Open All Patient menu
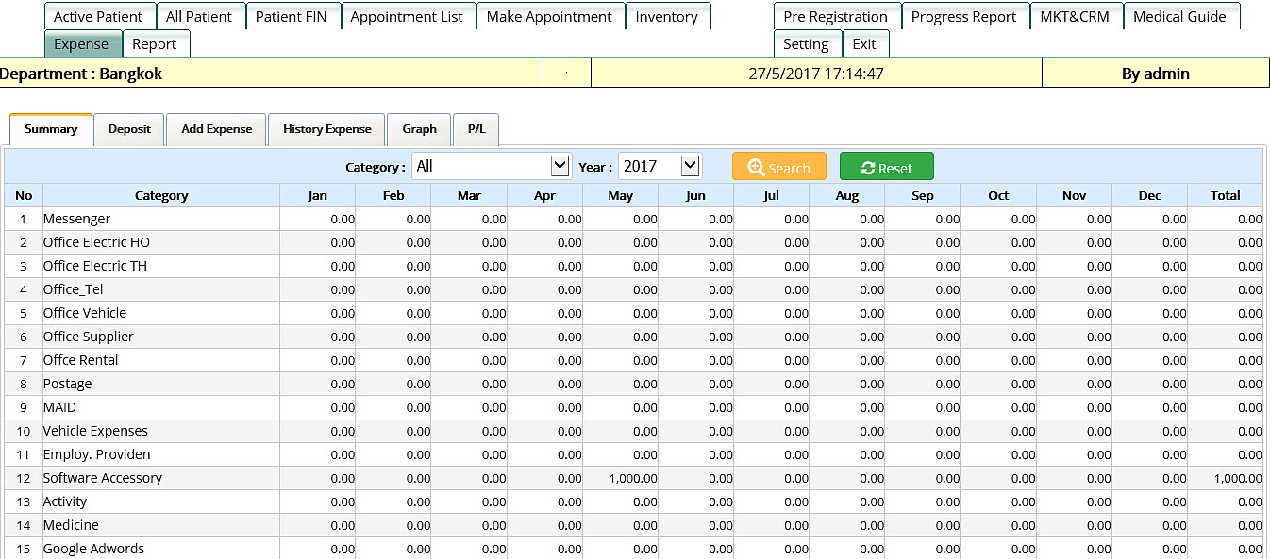The width and height of the screenshot is (1270, 559). [200, 16]
